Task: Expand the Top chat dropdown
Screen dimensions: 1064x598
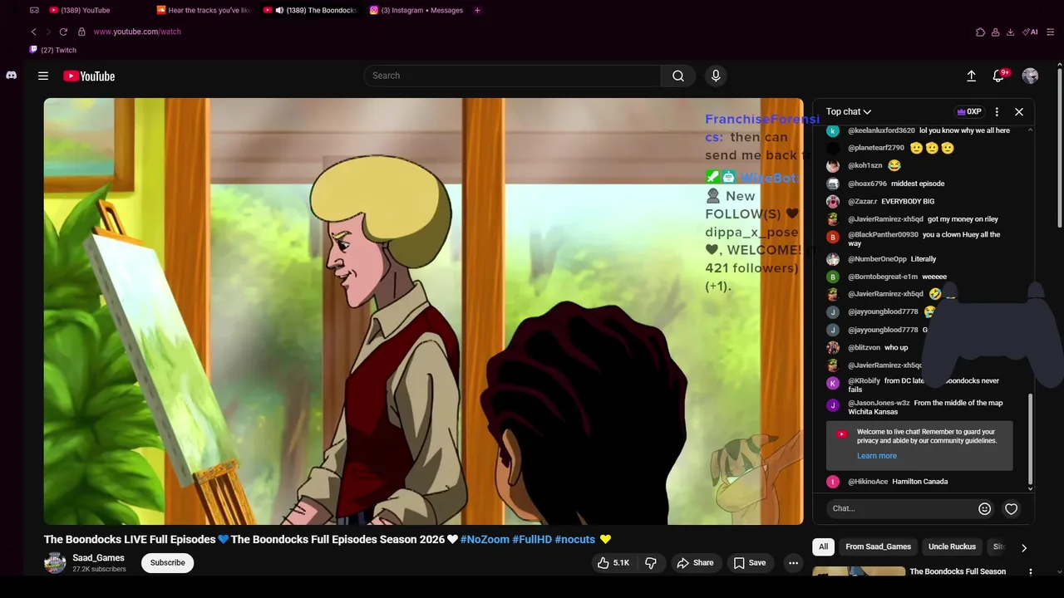Action: (849, 111)
